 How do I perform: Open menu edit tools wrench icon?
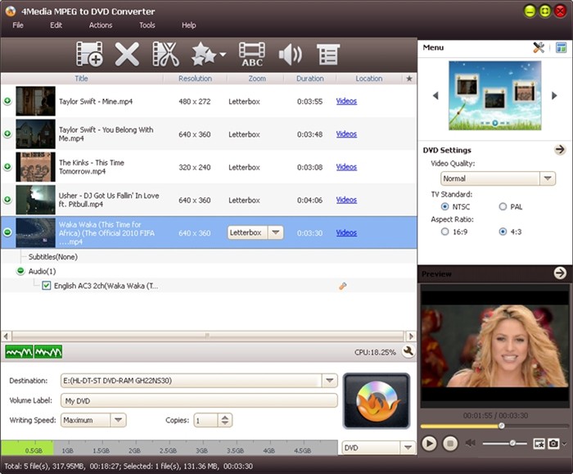(x=539, y=47)
